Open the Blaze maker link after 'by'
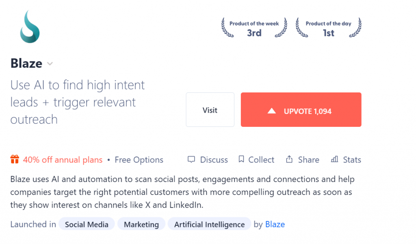Viewport: 416px width, 244px height. pos(275,225)
